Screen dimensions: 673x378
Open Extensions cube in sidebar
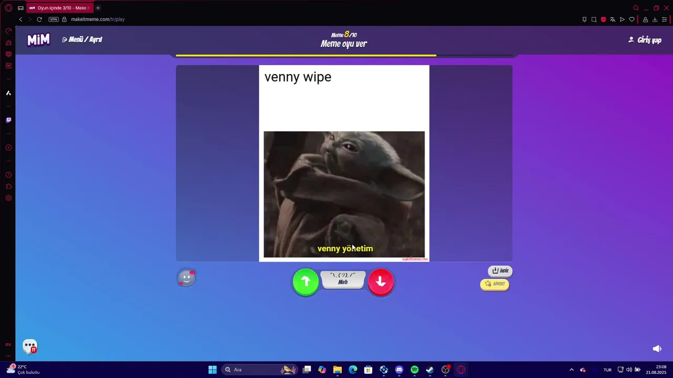tap(8, 186)
